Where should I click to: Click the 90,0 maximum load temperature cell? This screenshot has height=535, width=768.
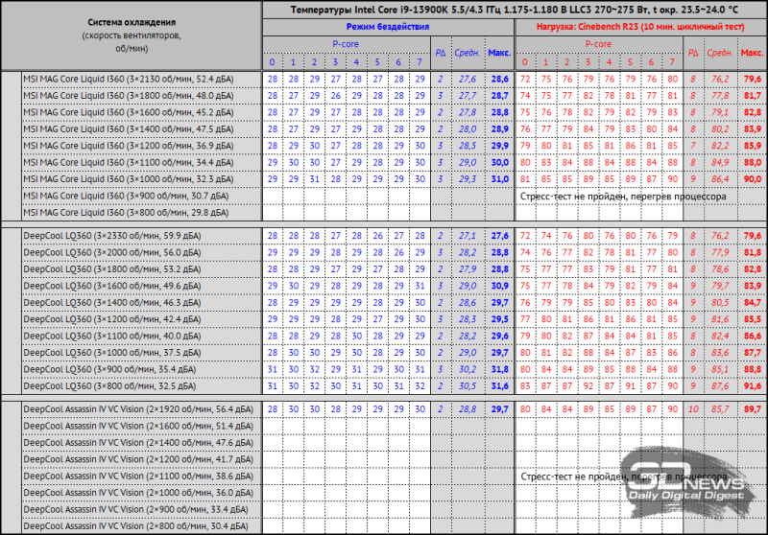point(751,178)
